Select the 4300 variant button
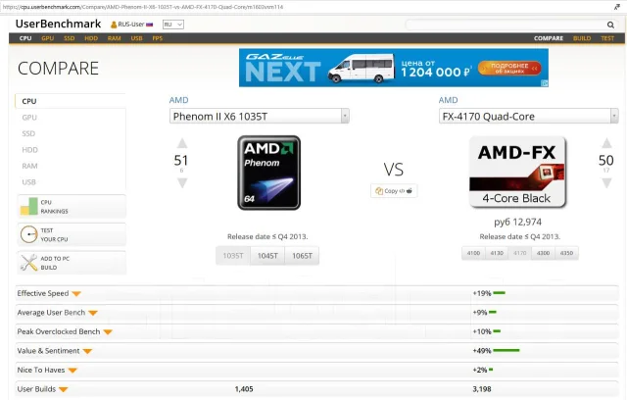This screenshot has width=627, height=400. click(543, 253)
